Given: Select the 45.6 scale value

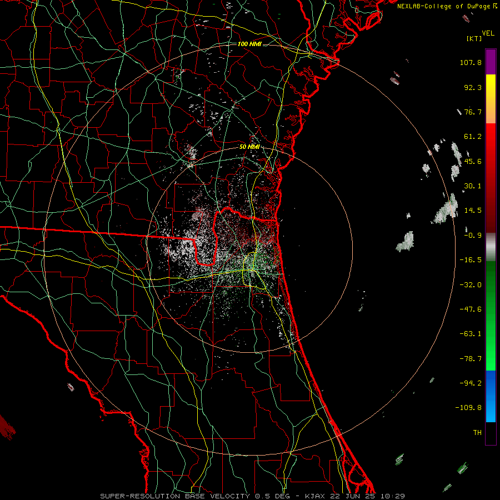Looking at the screenshot, I should (473, 161).
